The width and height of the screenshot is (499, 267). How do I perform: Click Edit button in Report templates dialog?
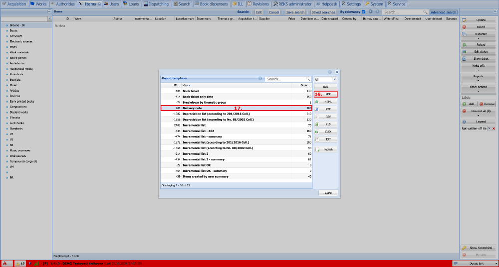325,87
